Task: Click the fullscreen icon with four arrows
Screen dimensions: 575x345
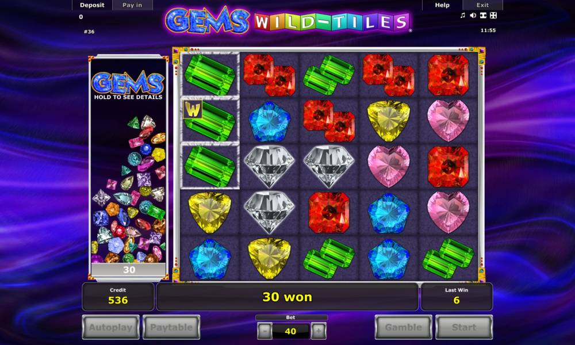Action: click(x=493, y=15)
